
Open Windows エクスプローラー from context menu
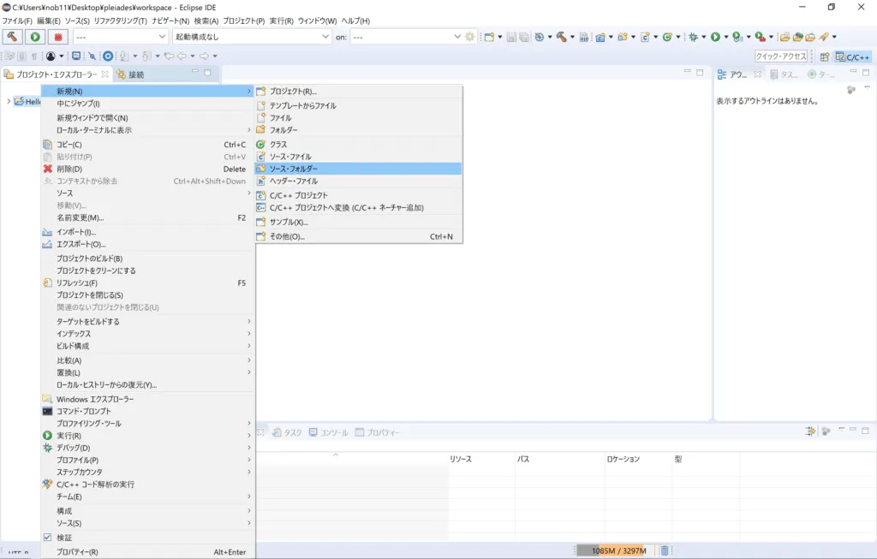click(x=147, y=399)
